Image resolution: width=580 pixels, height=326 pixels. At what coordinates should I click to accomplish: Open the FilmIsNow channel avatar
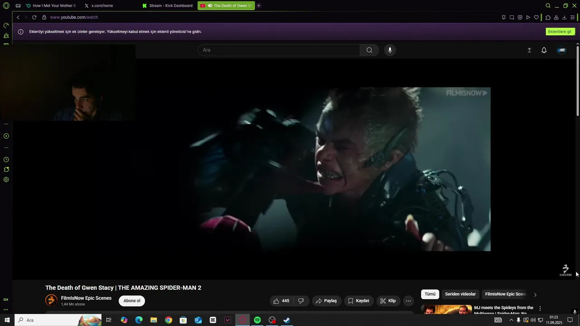point(51,300)
